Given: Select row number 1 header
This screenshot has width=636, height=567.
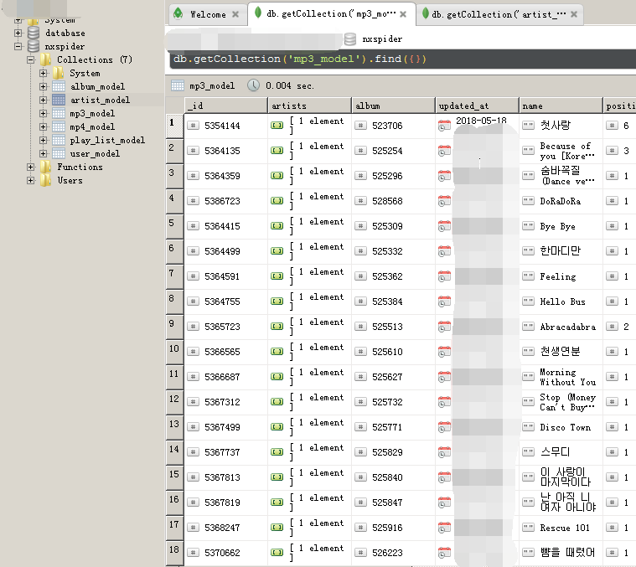Looking at the screenshot, I should point(175,126).
